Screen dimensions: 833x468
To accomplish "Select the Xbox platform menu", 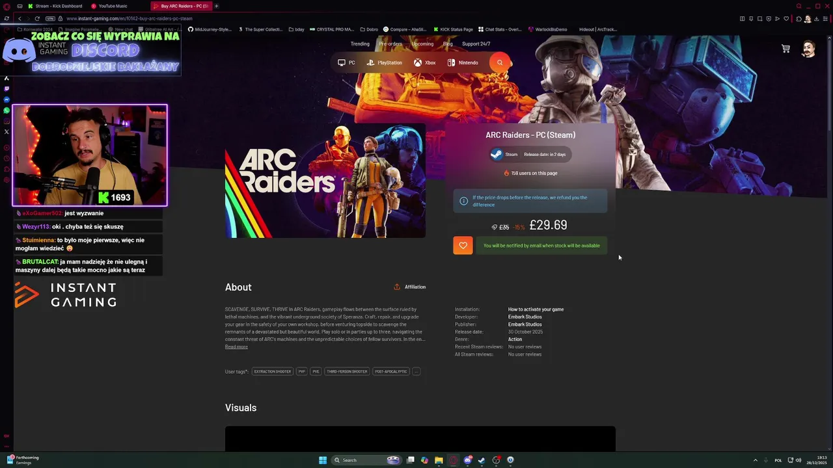I will (424, 62).
